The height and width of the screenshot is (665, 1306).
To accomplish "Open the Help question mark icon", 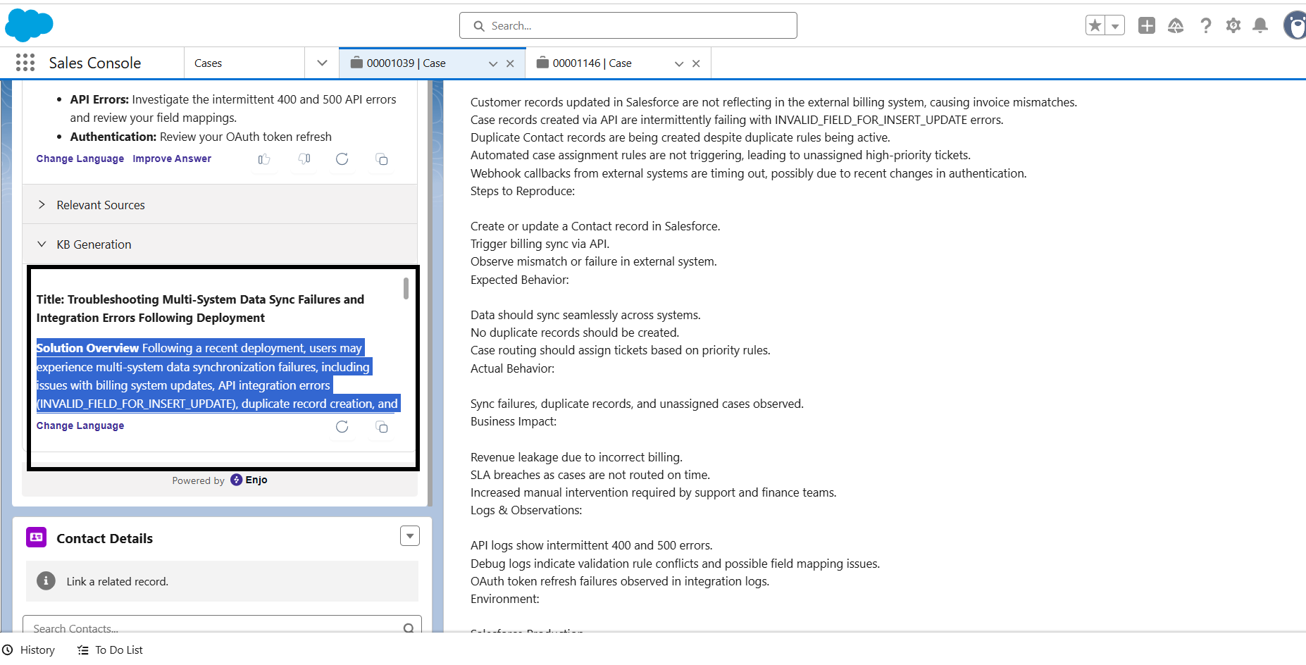I will tap(1206, 25).
